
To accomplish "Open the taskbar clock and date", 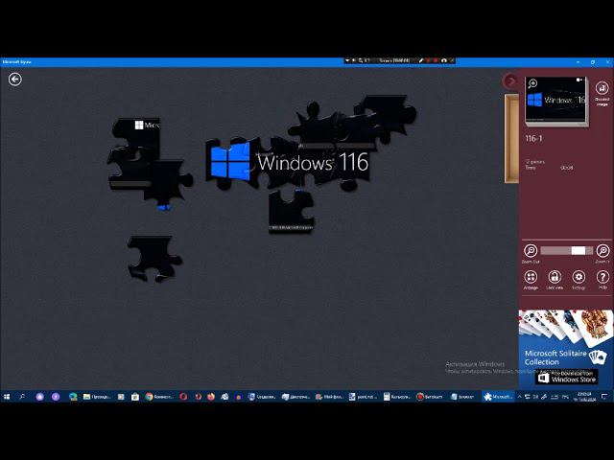I will click(584, 397).
